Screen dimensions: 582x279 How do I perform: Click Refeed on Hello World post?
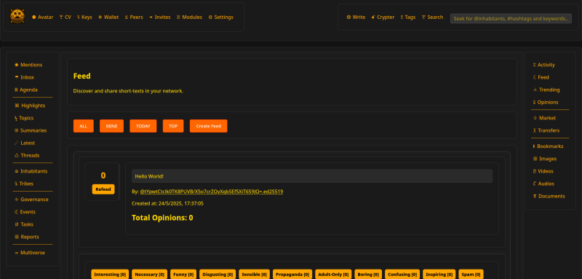(x=103, y=189)
